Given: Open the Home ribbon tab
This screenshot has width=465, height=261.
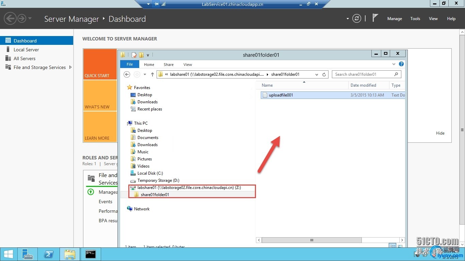Looking at the screenshot, I should click(x=149, y=65).
